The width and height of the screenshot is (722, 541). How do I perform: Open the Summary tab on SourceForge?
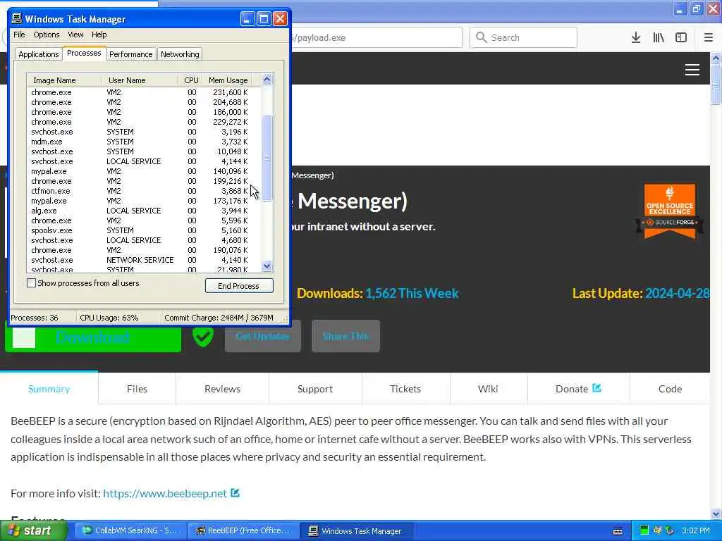(49, 389)
